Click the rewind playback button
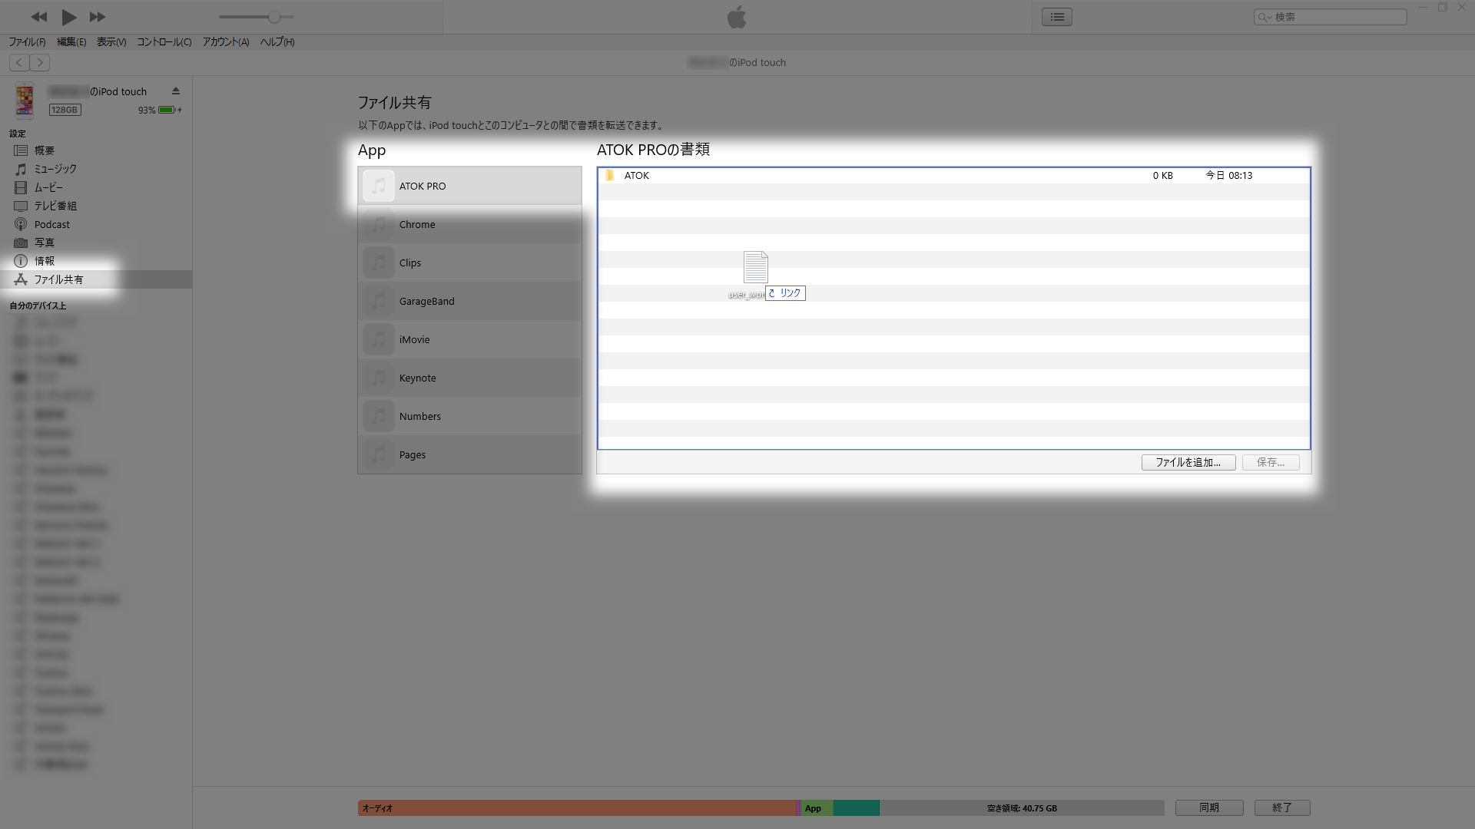Viewport: 1475px width, 829px height. click(x=39, y=17)
